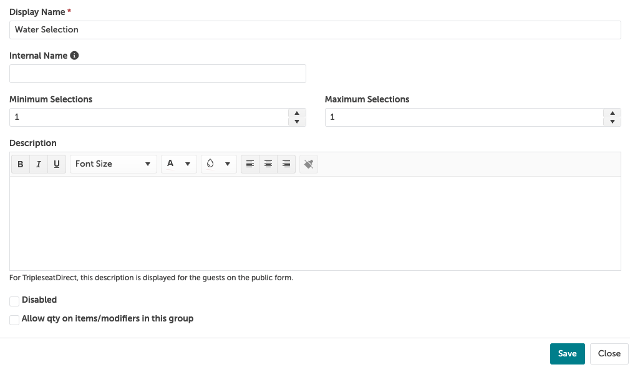This screenshot has height=367, width=630.
Task: Open the background color droplet picker
Action: tap(218, 164)
